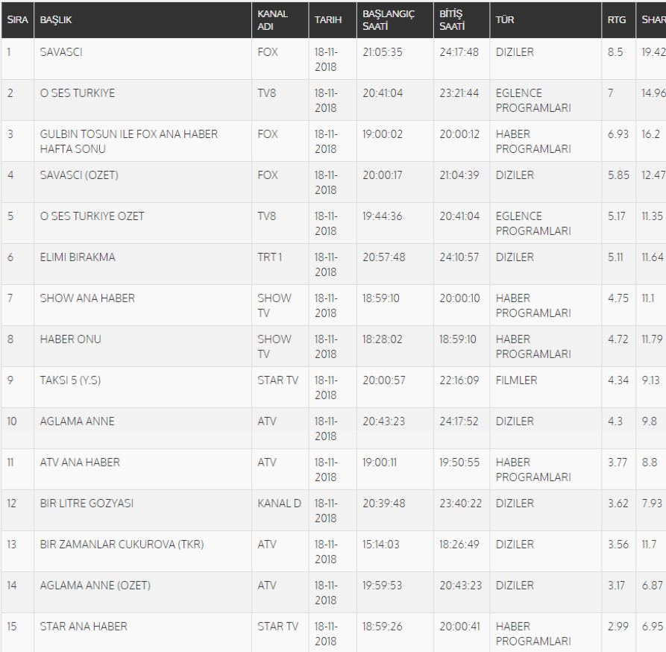Select the TARIH column header

coord(328,20)
